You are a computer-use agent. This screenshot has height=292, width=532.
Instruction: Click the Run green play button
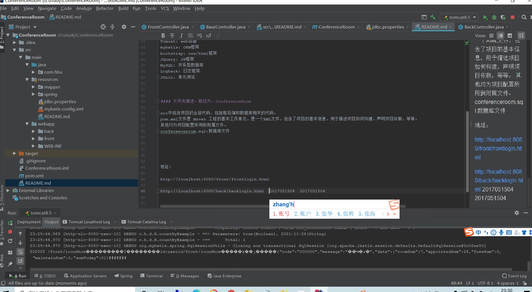[x=485, y=17]
